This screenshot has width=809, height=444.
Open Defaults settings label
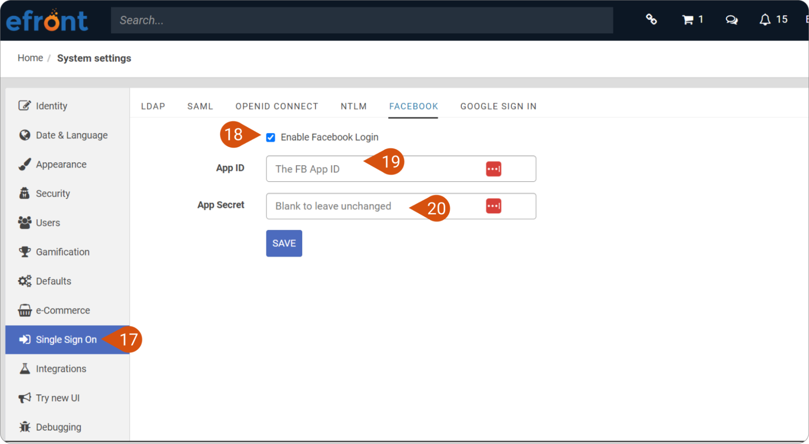click(53, 281)
